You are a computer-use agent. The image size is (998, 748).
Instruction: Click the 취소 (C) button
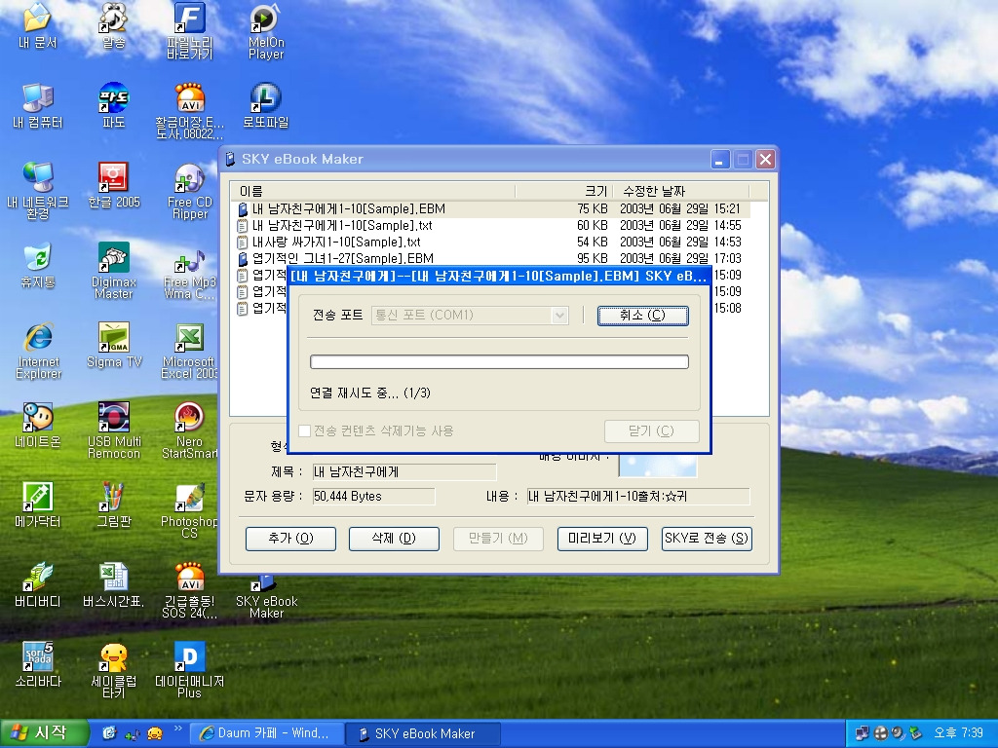643,316
